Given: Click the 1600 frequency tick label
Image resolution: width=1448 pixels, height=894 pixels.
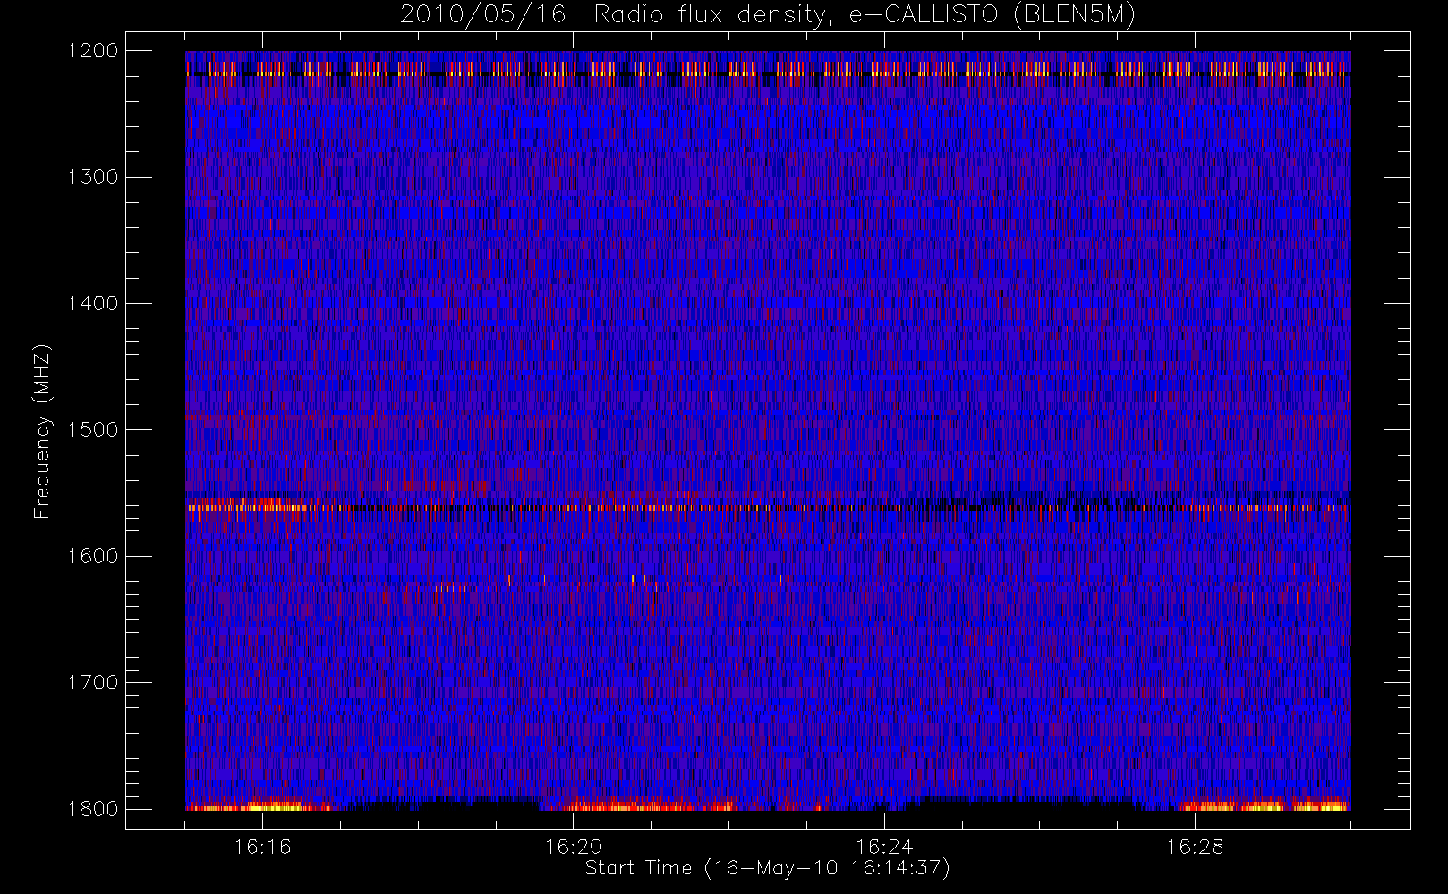Looking at the screenshot, I should (x=93, y=556).
